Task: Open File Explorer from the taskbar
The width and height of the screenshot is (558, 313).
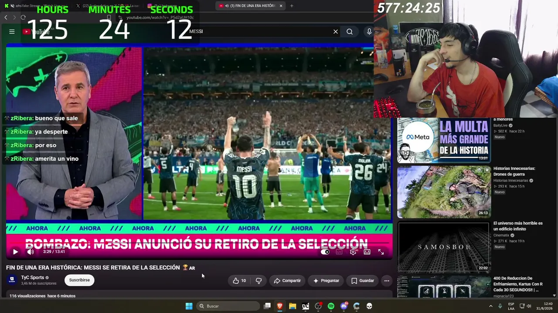Action: click(293, 306)
